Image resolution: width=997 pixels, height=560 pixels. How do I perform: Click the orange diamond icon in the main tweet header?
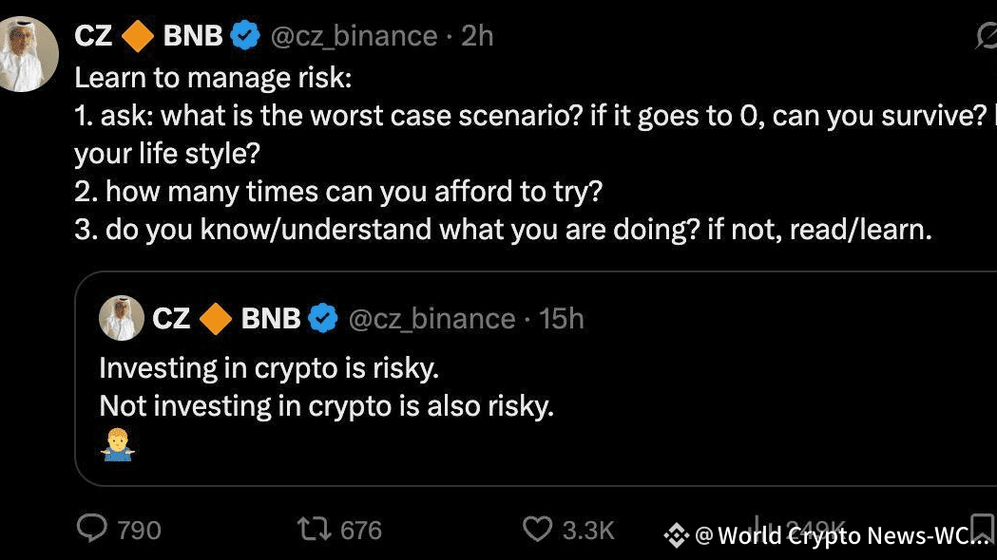click(139, 36)
